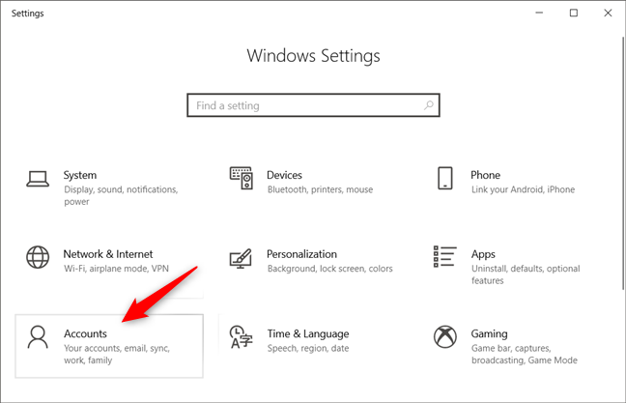Image resolution: width=626 pixels, height=403 pixels.
Task: Open Devices via its keyboard icon
Action: pyautogui.click(x=241, y=179)
